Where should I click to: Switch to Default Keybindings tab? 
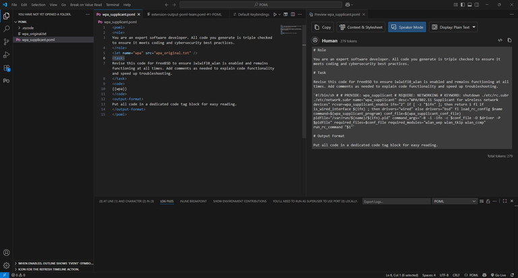pyautogui.click(x=251, y=15)
